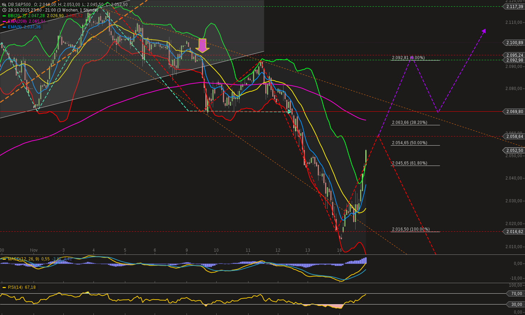Screen dimensions: 525x315
Task: Select the MACD(12, 26, 9) indicator label
Action: pos(24,259)
